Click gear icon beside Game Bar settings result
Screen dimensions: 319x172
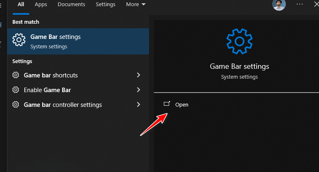pos(19,40)
